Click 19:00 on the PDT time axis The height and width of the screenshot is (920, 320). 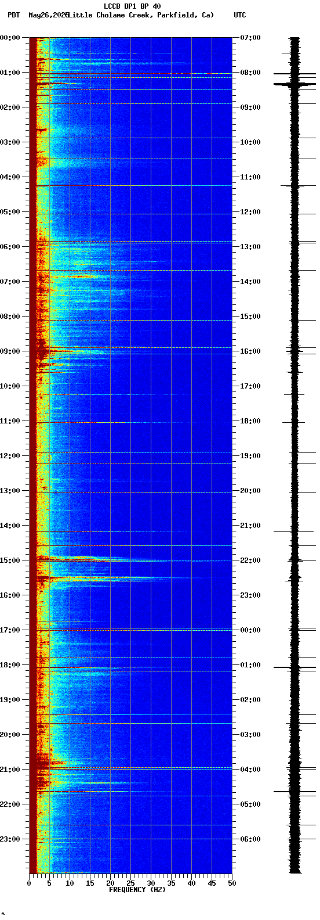[10, 700]
